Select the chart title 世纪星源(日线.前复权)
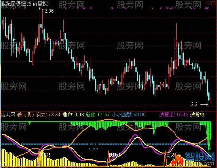Image resolution: width=217 pixels, height=168 pixels. point(25,4)
